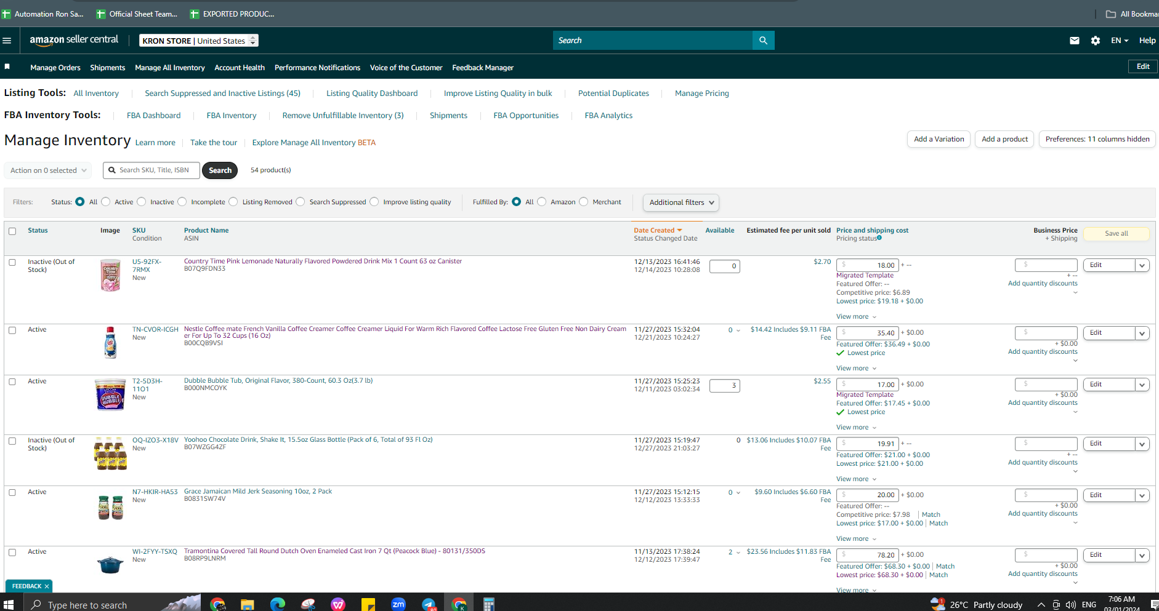
Task: Open Edit dropdown arrow for Country Time Lemonade
Action: 1142,265
